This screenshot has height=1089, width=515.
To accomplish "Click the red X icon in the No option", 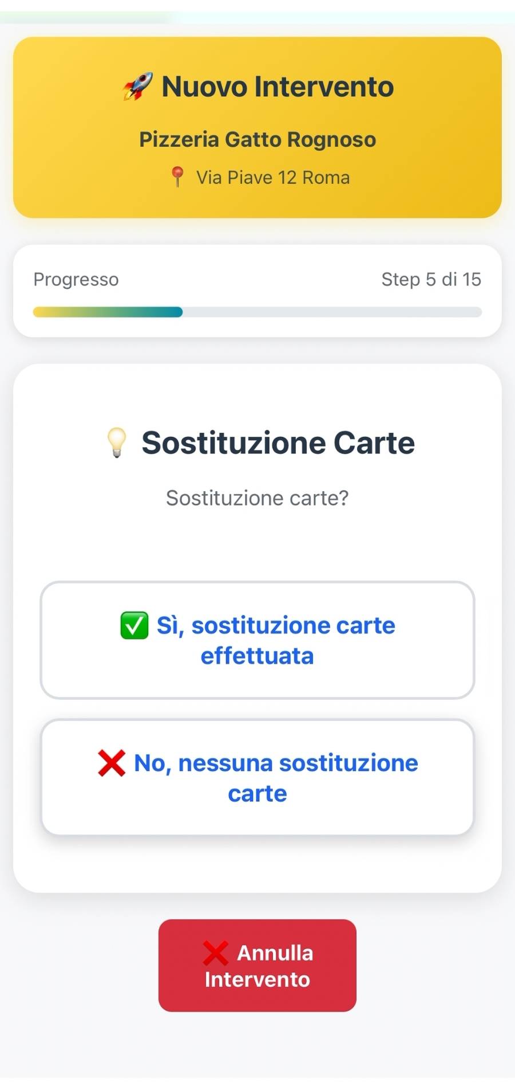I will 112,763.
